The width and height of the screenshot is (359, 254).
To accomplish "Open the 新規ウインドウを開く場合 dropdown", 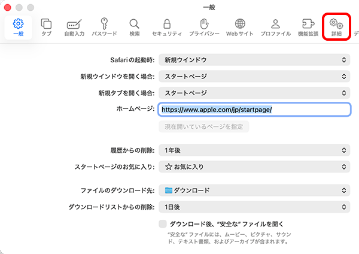I will tap(255, 77).
